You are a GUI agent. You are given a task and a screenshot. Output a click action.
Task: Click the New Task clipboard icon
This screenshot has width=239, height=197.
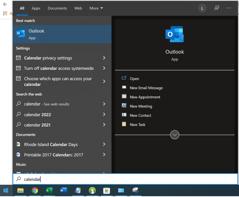[x=124, y=124]
